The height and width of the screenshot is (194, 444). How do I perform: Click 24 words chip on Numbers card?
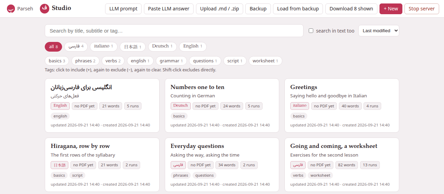coord(232,106)
